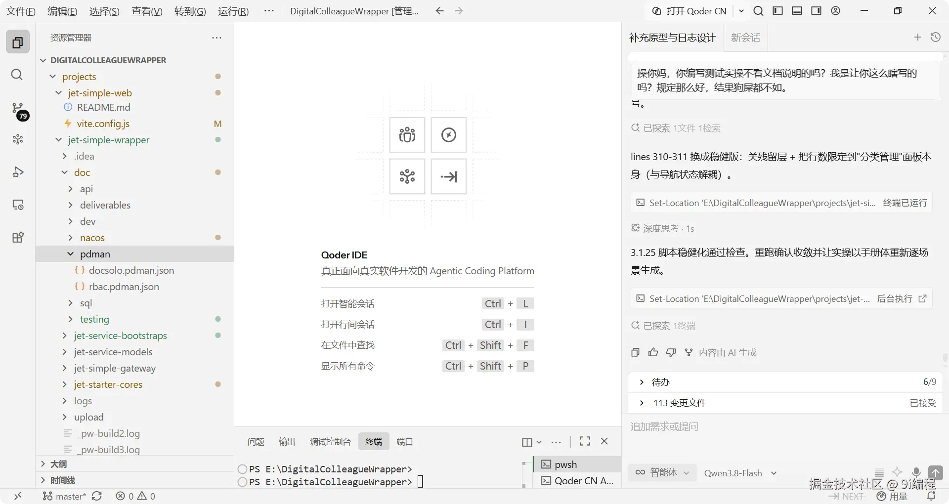Click 打开 Qoder CN button
Viewport: 949px width, 504px height.
[689, 11]
